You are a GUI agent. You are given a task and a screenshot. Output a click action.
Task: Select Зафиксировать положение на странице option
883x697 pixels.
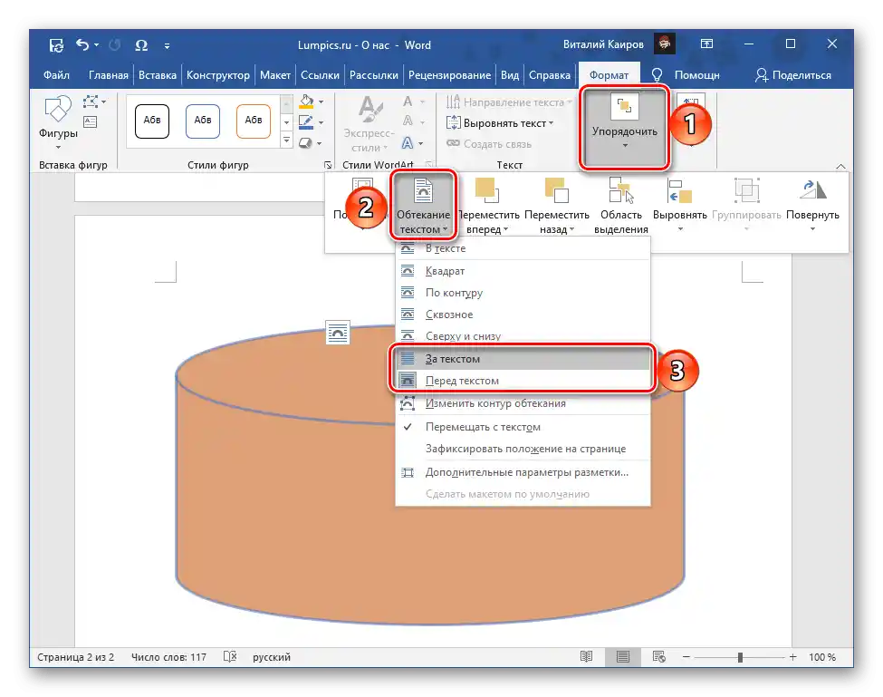tap(525, 449)
